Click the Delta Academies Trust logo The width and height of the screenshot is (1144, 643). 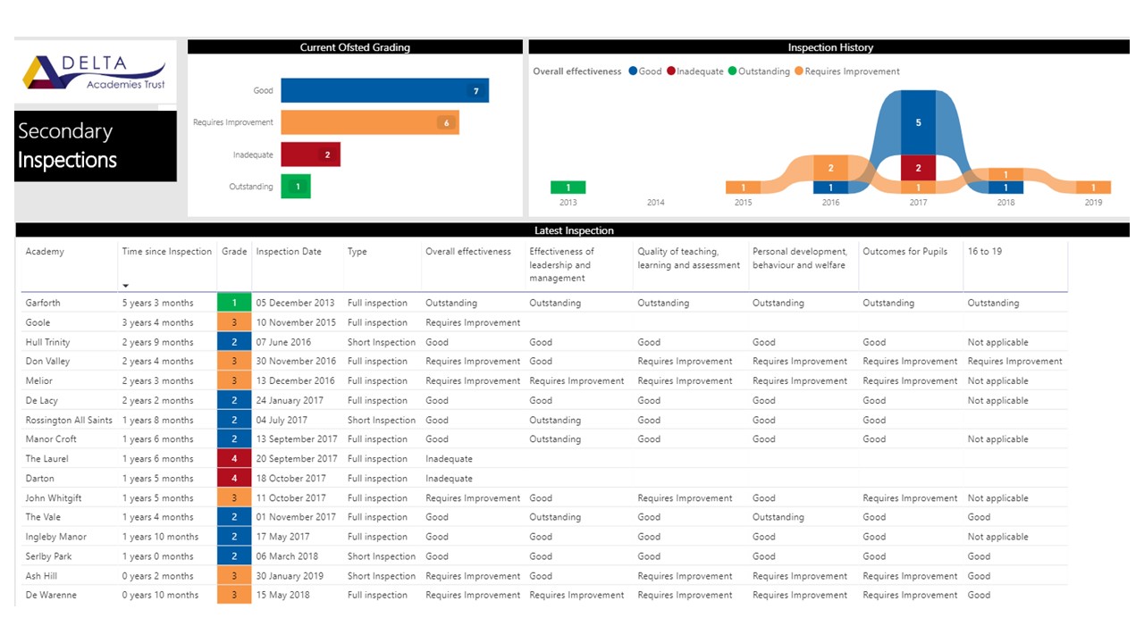coord(95,73)
